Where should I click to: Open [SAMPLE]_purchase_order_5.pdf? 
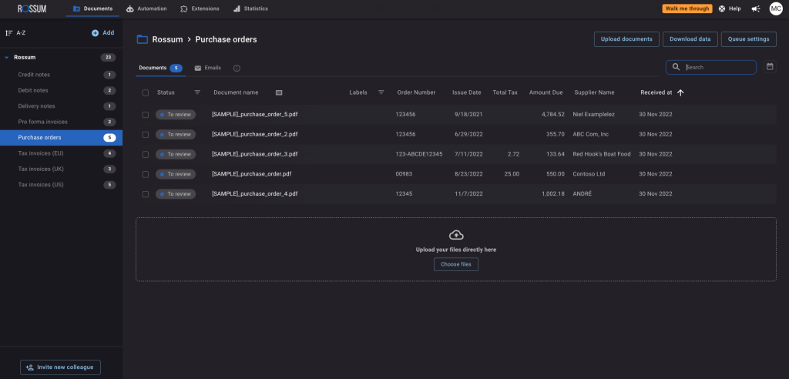coord(254,115)
